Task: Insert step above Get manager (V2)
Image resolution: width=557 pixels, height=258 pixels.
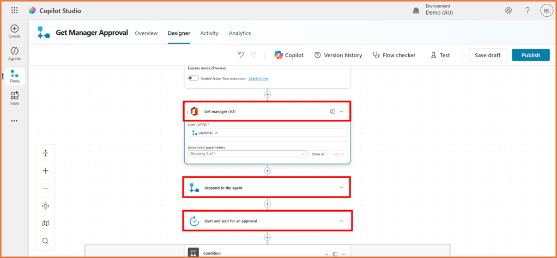Action: pyautogui.click(x=268, y=95)
